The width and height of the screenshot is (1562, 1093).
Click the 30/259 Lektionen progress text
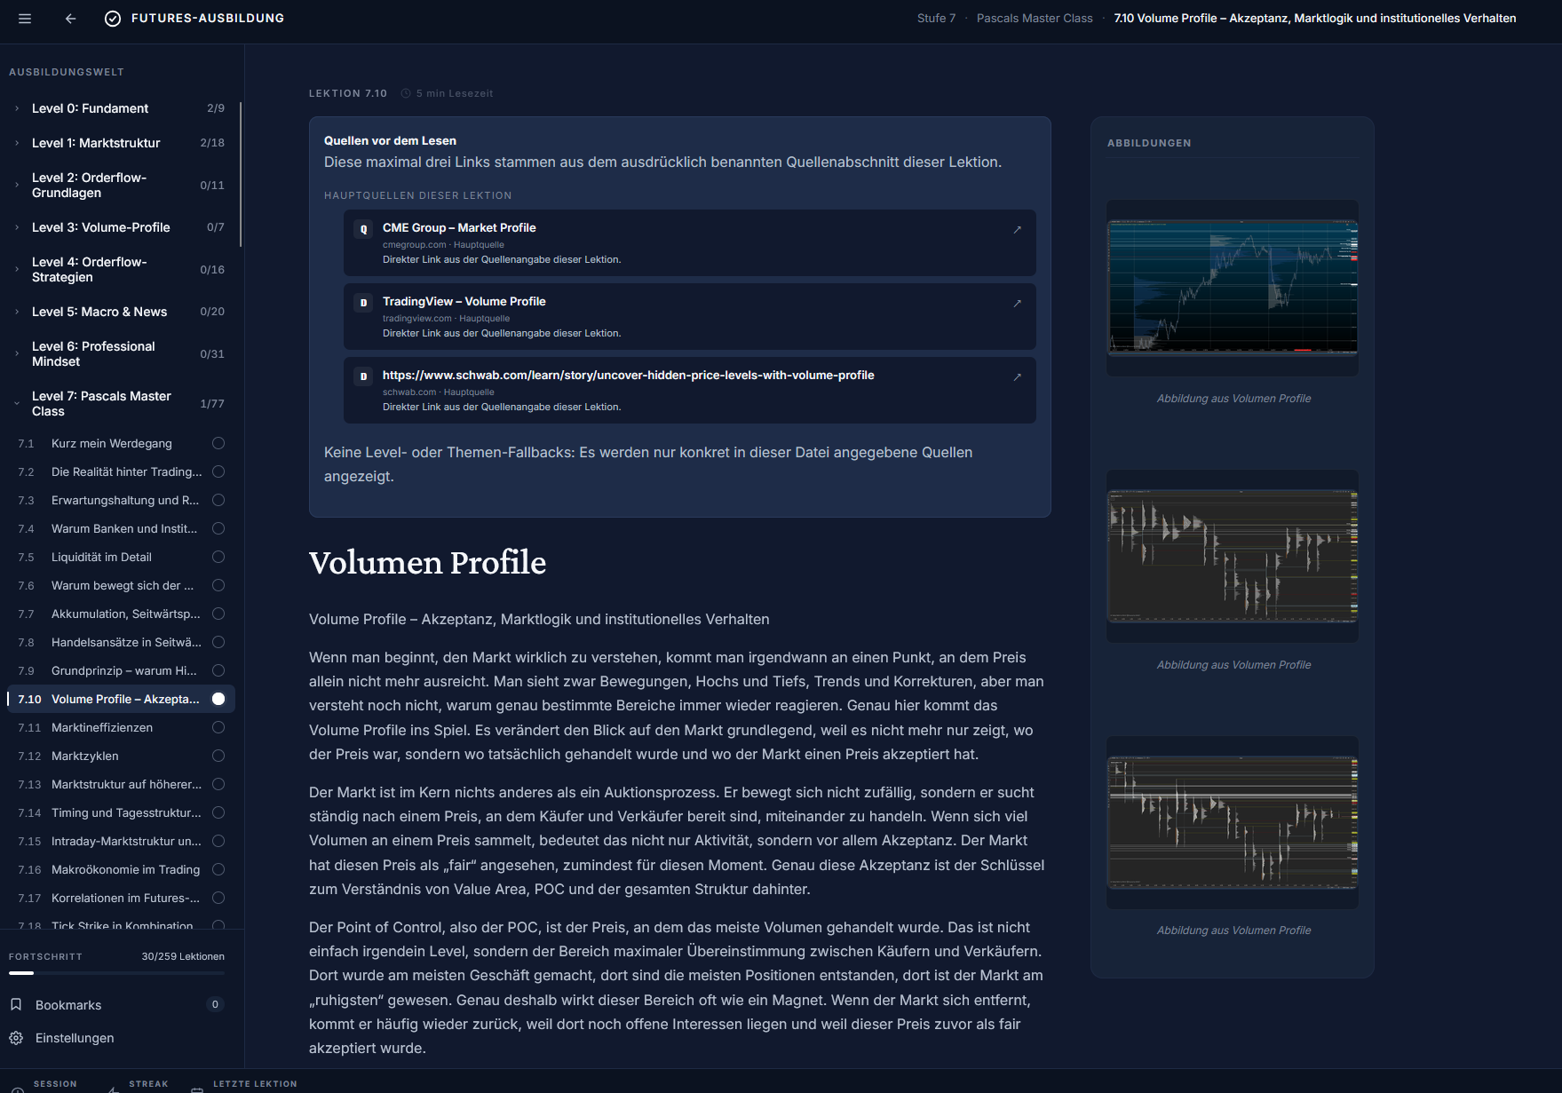[183, 956]
